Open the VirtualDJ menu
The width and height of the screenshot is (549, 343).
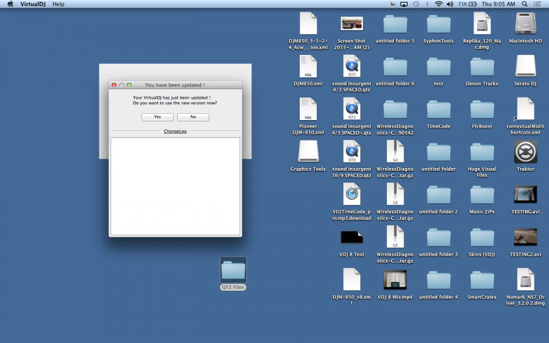click(32, 4)
